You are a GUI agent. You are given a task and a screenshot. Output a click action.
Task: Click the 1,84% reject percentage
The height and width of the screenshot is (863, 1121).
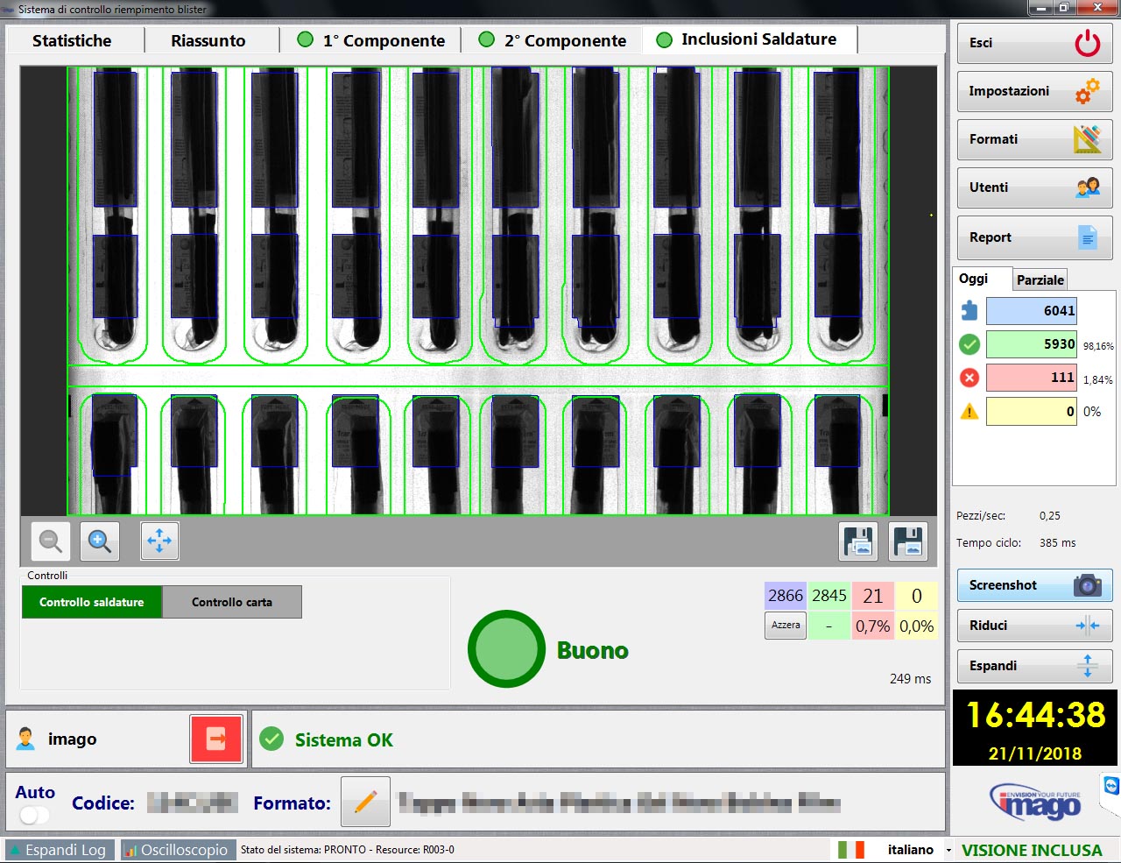pyautogui.click(x=1098, y=379)
